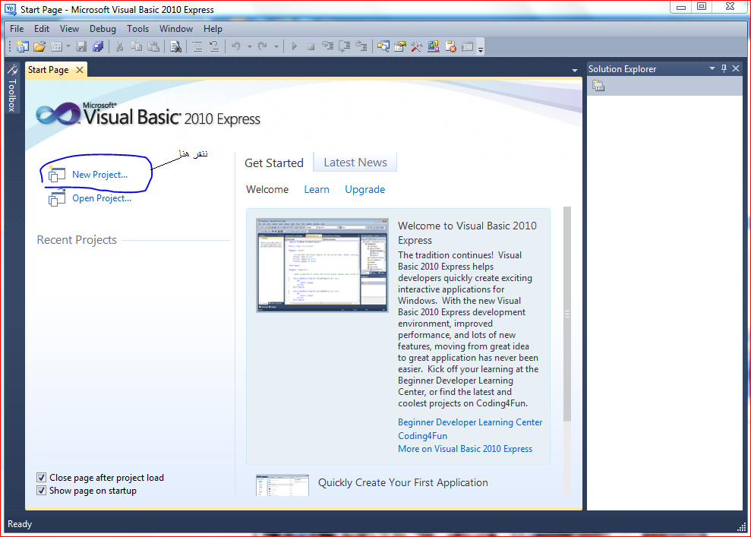Open Solution Explorer window position dropdown
The width and height of the screenshot is (751, 537).
coord(712,68)
